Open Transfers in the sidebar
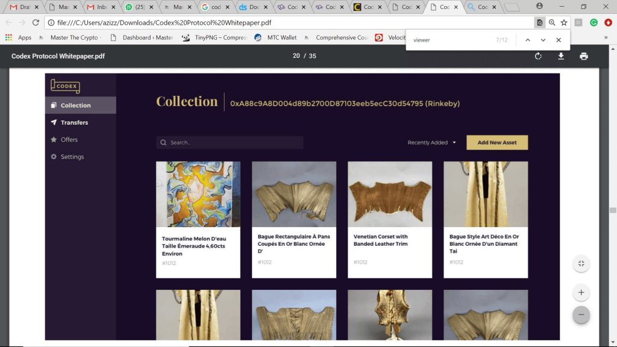This screenshot has height=347, width=617. pos(81,122)
